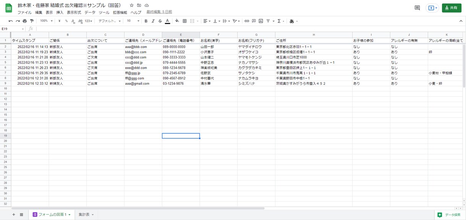
Task: Click the horizontal scrollbar
Action: pyautogui.click(x=138, y=209)
